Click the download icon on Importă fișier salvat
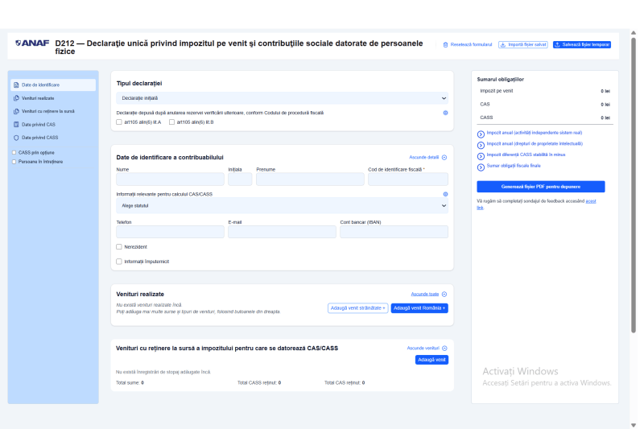This screenshot has height=429, width=644. tap(503, 45)
